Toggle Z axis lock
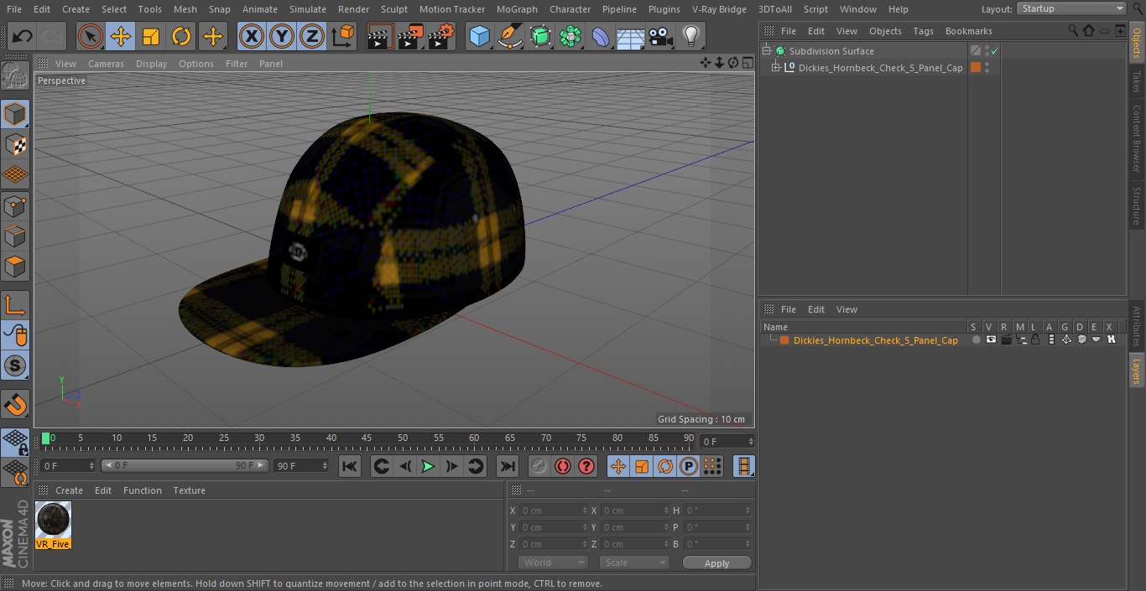The image size is (1146, 591). 312,37
